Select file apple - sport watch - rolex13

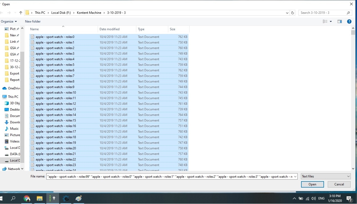[109, 109]
